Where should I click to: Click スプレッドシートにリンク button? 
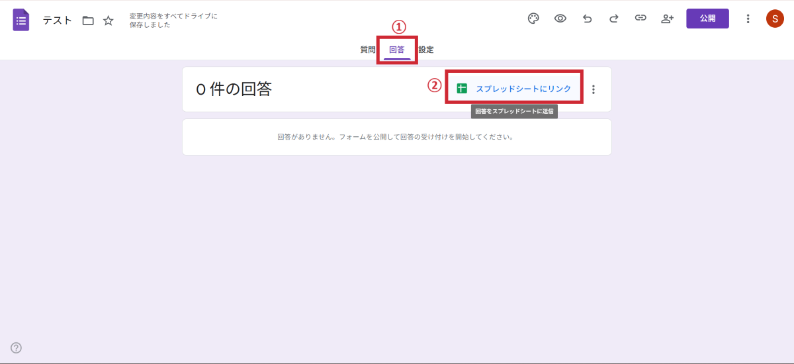click(514, 89)
